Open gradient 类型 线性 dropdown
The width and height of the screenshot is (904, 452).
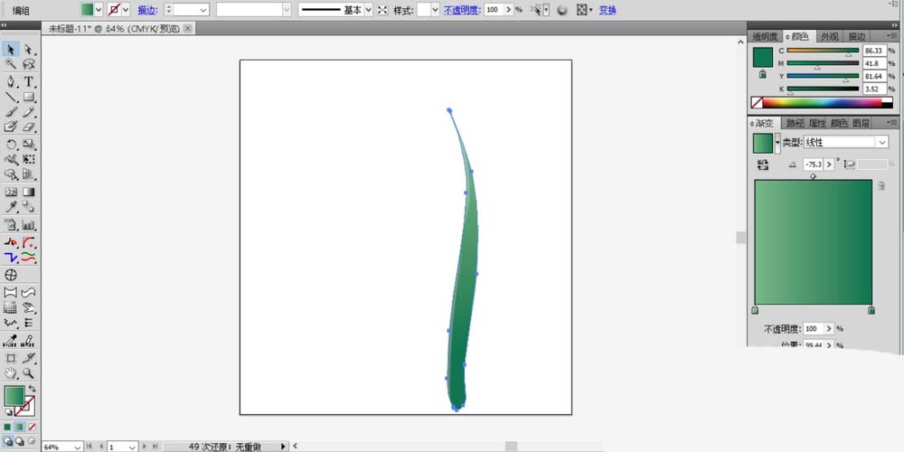coord(881,143)
